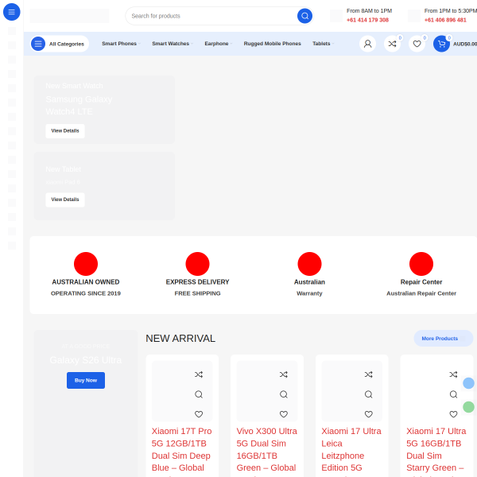Compare the Xiaomi 17 Ultra Leica Leitzphone
The height and width of the screenshot is (477, 477).
[368, 374]
